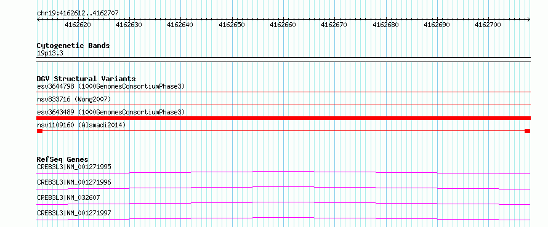548x227 pixels.
Task: Click ruler position 4162660
Action: pos(283,25)
